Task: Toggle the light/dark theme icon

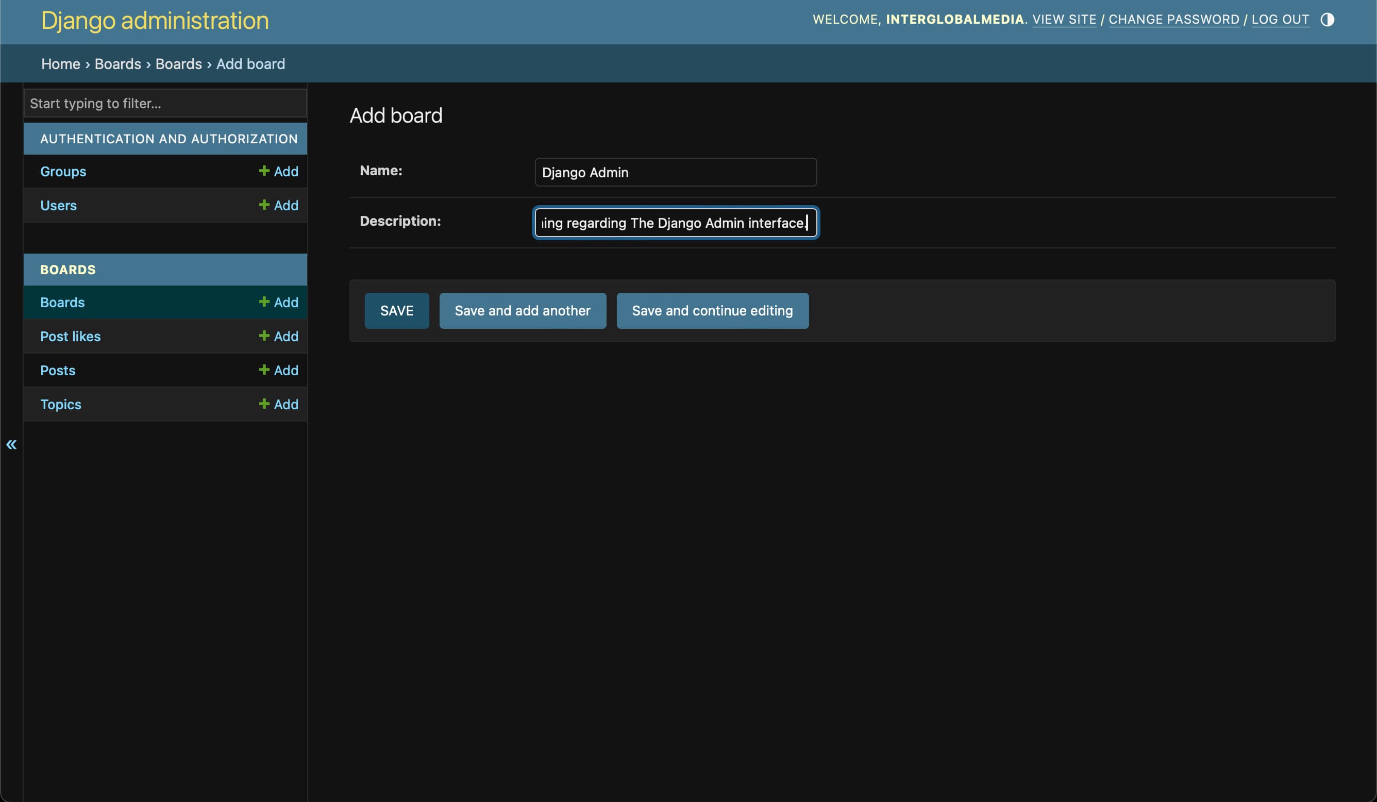Action: point(1326,20)
